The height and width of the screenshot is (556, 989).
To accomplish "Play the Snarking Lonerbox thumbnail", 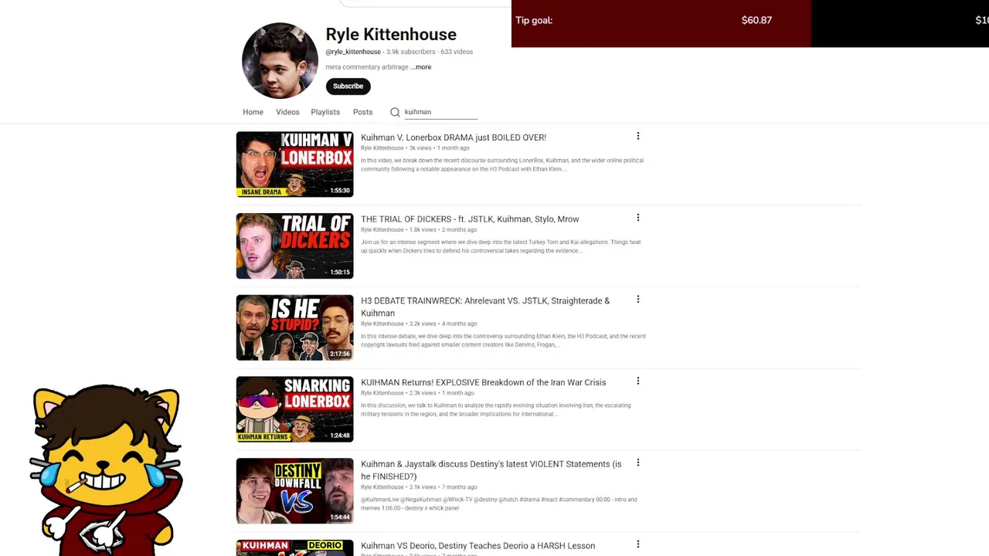I will point(294,409).
